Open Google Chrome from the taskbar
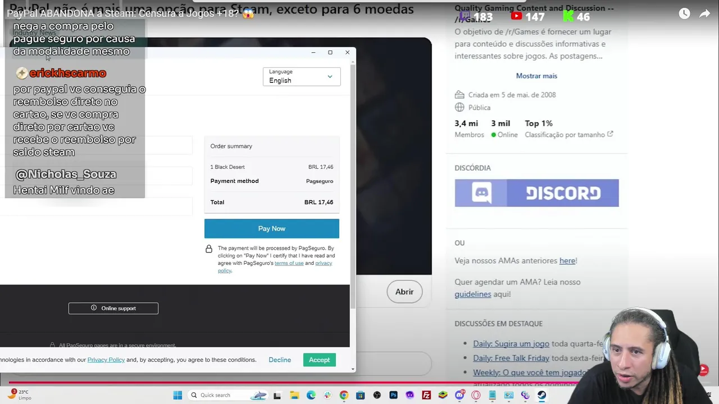Viewport: 719px width, 404px height. click(344, 395)
